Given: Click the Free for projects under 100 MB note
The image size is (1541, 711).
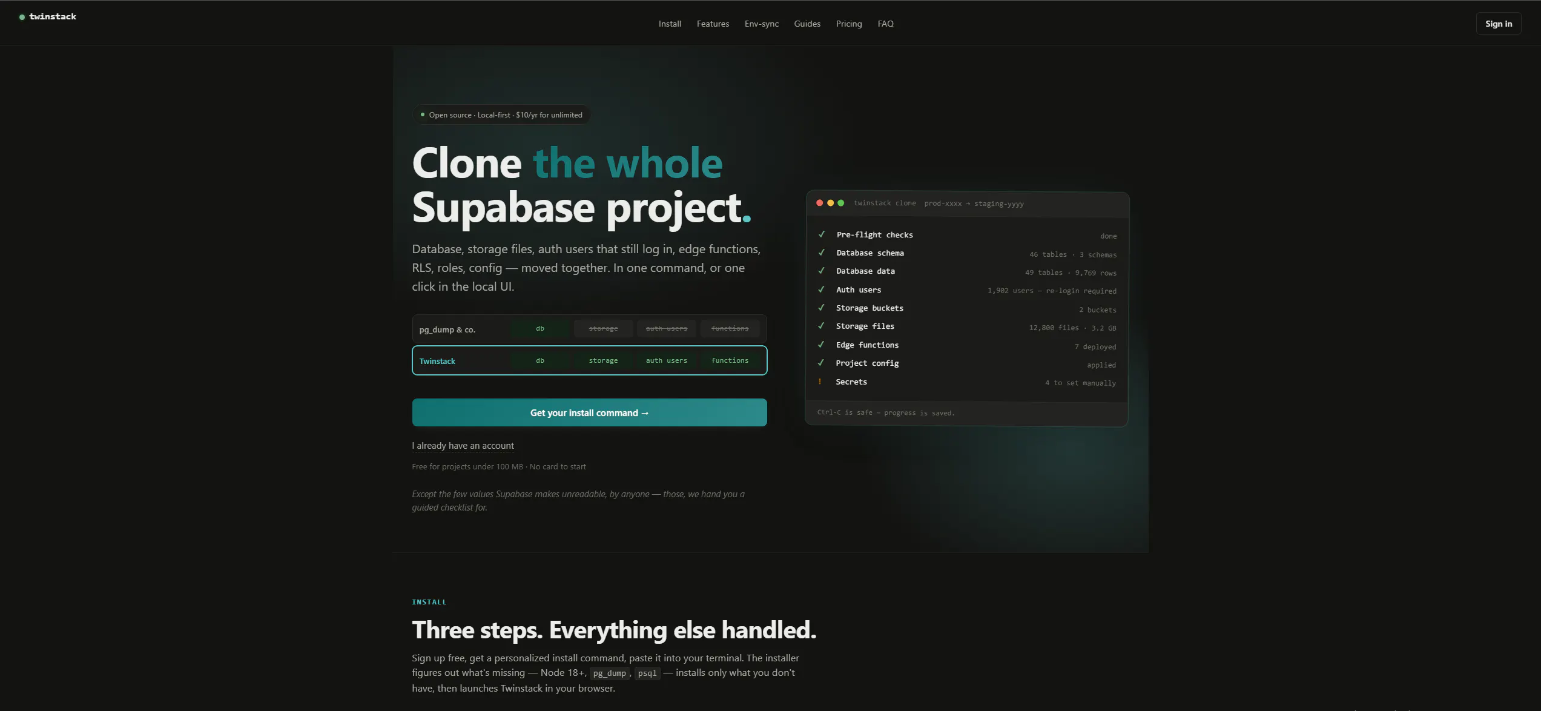Looking at the screenshot, I should [499, 466].
